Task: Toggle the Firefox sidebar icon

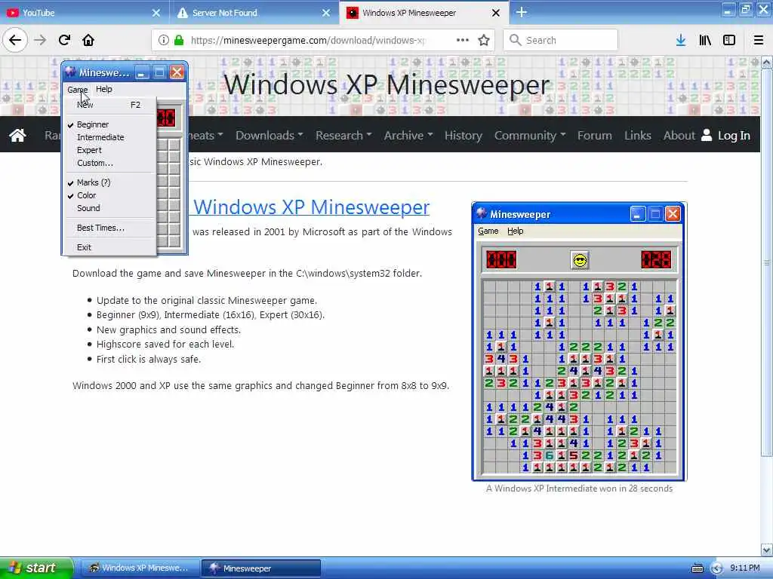Action: click(729, 41)
